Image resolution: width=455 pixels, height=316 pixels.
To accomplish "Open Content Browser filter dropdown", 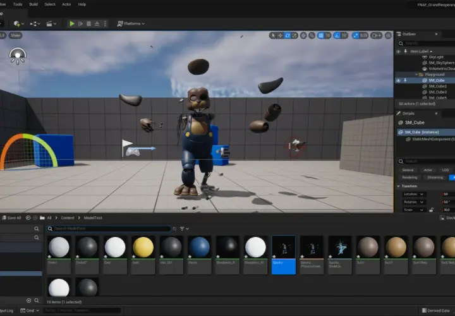I will pyautogui.click(x=185, y=229).
